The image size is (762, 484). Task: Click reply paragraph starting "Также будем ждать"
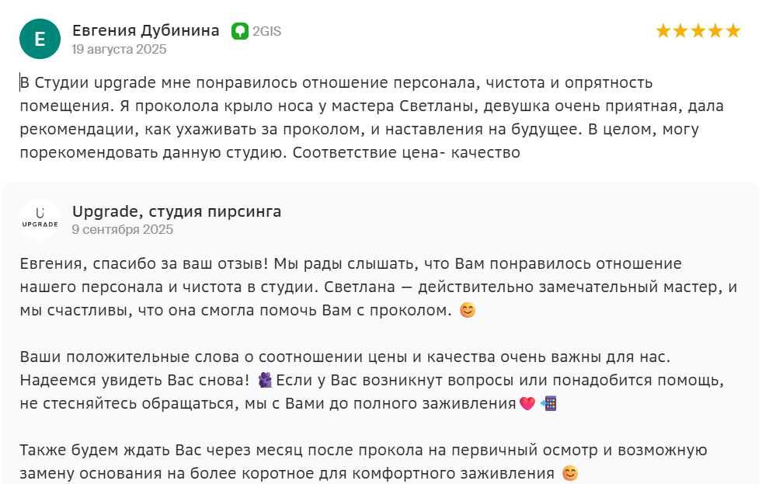point(363,461)
